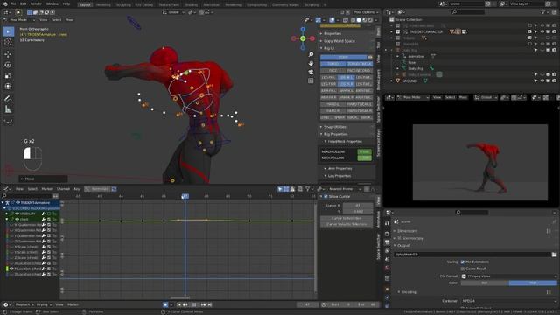Toggle the orthographic/perspective grid icon in viewport
The image size is (560, 315).
(x=311, y=80)
